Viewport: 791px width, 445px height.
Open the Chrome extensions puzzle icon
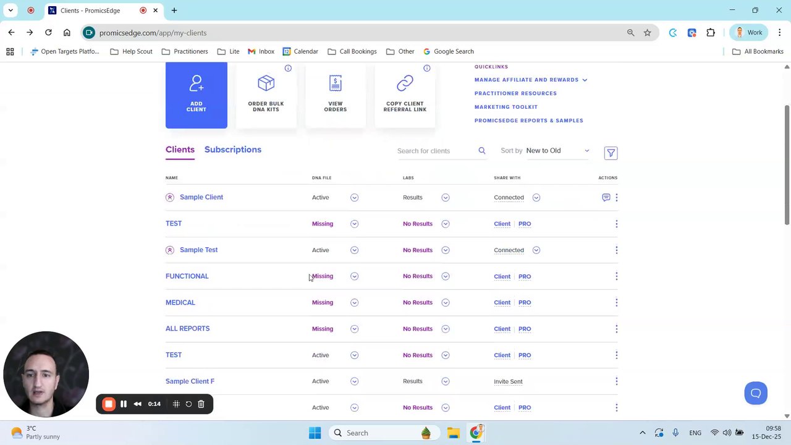tap(711, 33)
